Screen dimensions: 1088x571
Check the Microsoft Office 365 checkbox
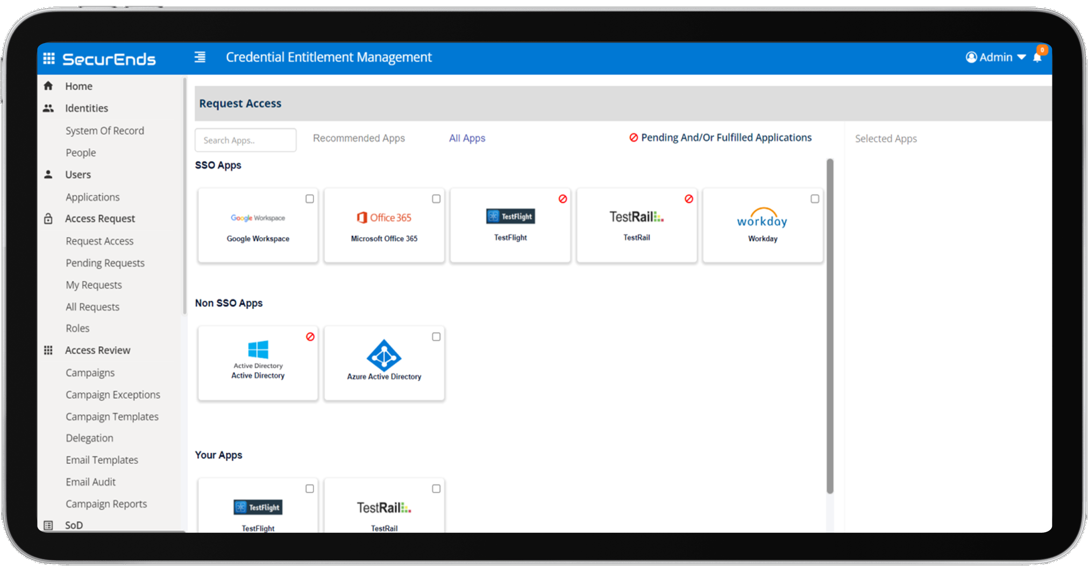(436, 199)
